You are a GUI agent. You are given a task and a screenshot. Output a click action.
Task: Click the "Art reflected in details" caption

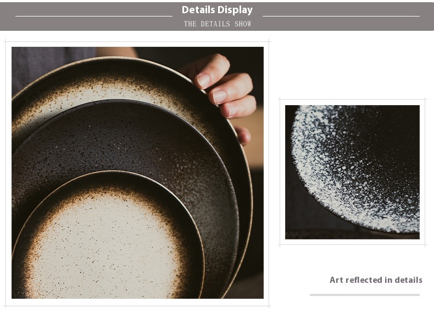(x=376, y=280)
